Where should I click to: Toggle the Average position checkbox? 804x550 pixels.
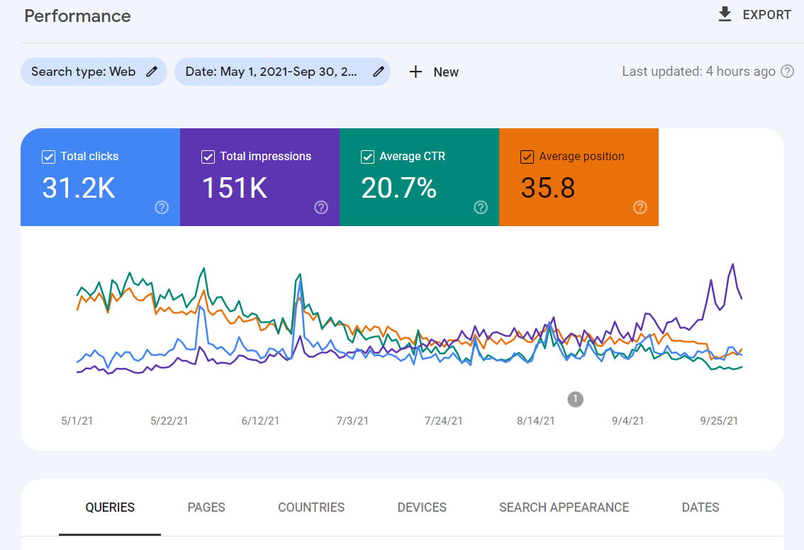pyautogui.click(x=527, y=157)
